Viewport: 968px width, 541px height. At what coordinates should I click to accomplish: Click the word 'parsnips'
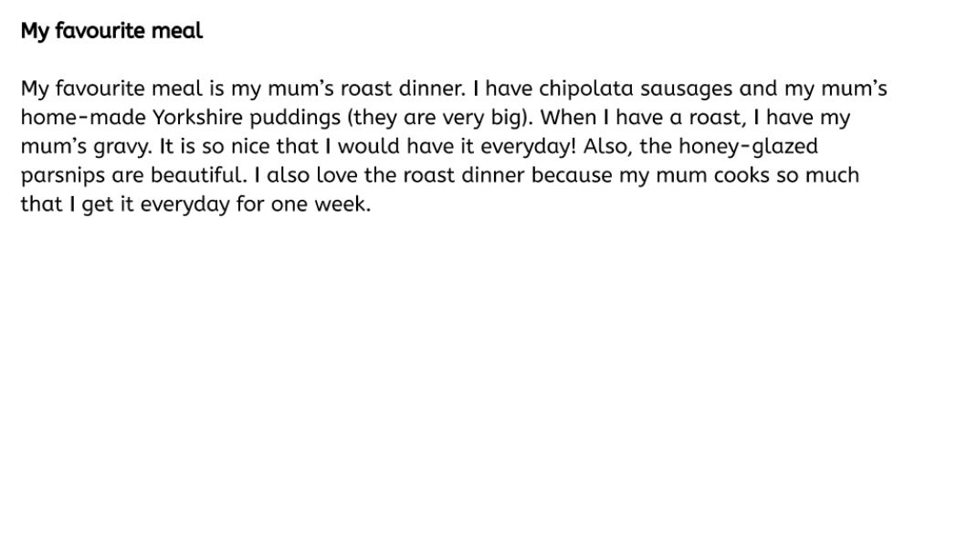(63, 176)
